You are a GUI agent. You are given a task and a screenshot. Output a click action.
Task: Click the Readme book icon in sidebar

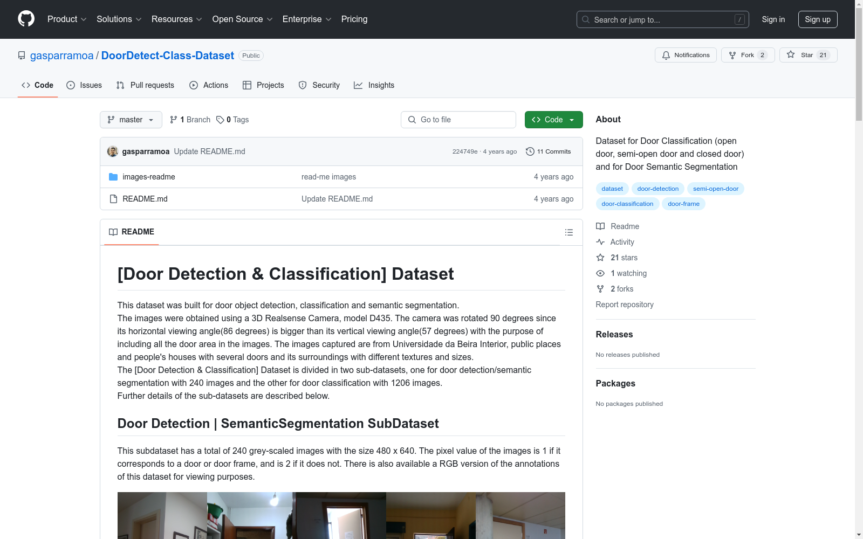point(600,226)
